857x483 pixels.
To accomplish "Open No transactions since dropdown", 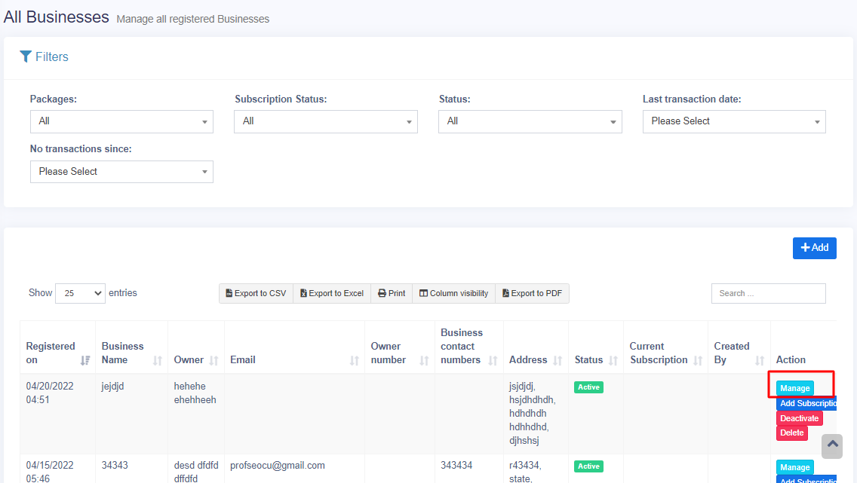I will tap(121, 172).
